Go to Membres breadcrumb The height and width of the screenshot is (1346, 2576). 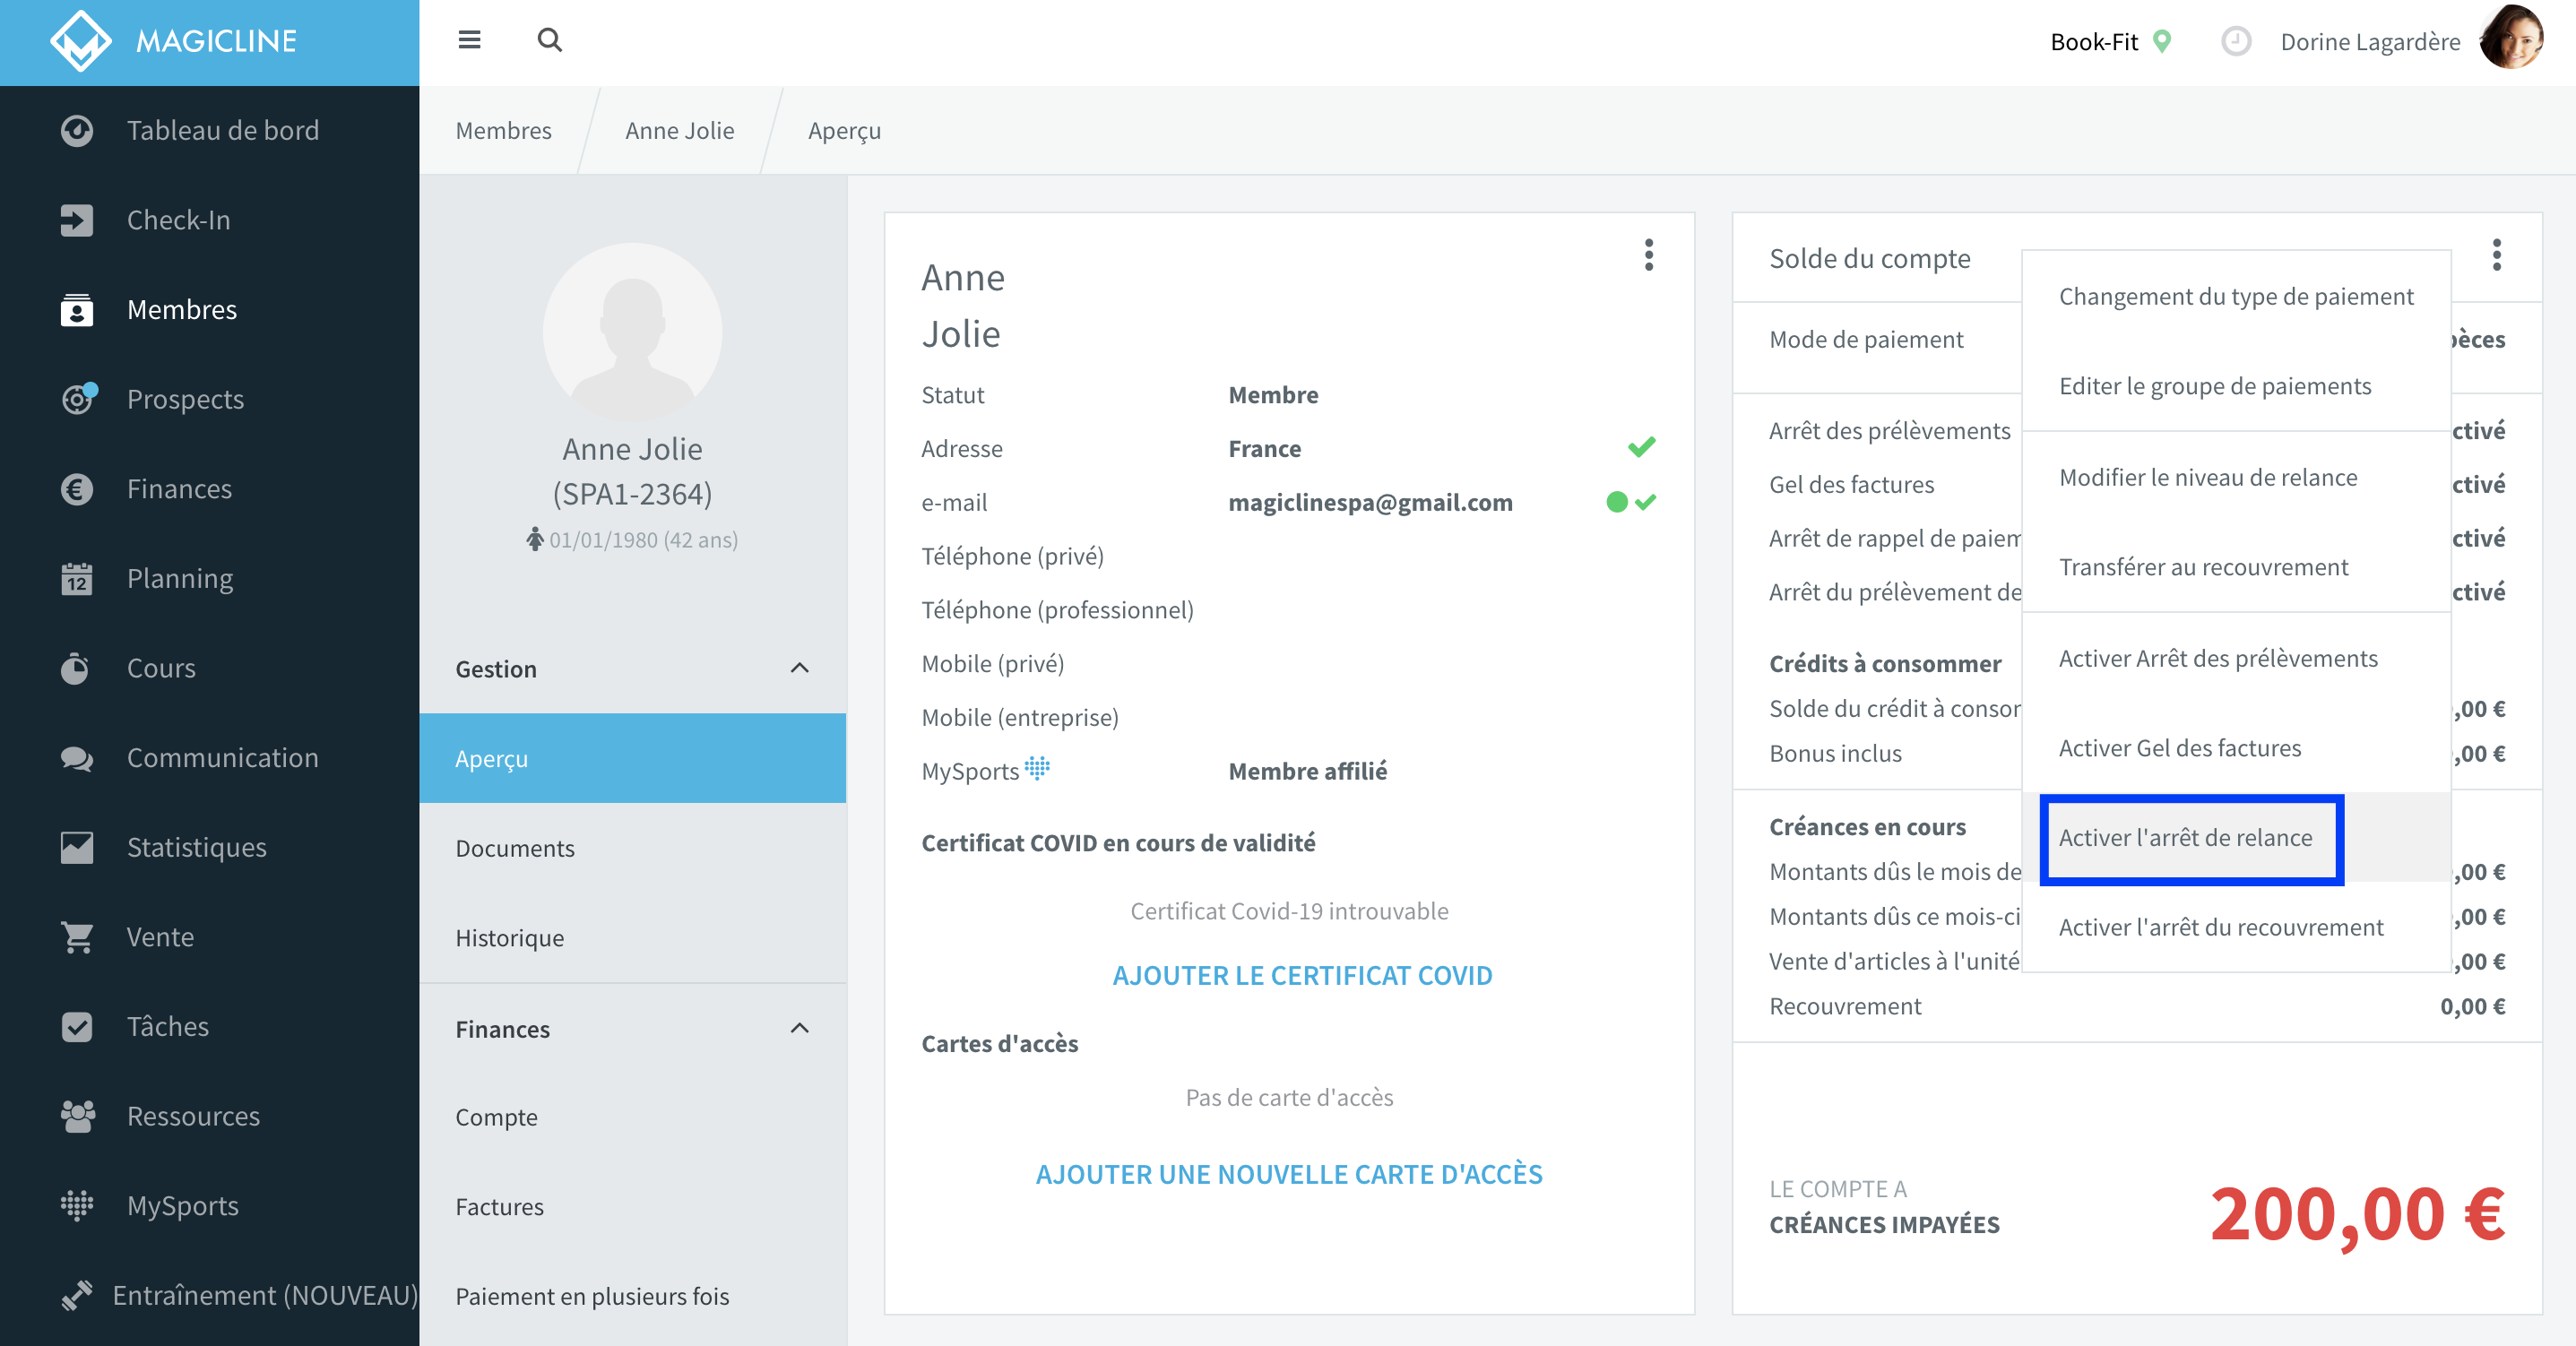(503, 130)
